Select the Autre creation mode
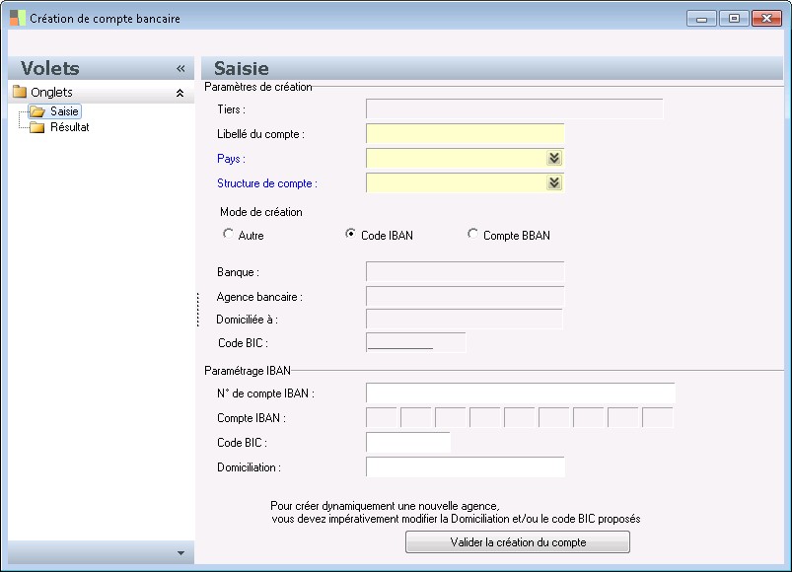 coord(229,235)
